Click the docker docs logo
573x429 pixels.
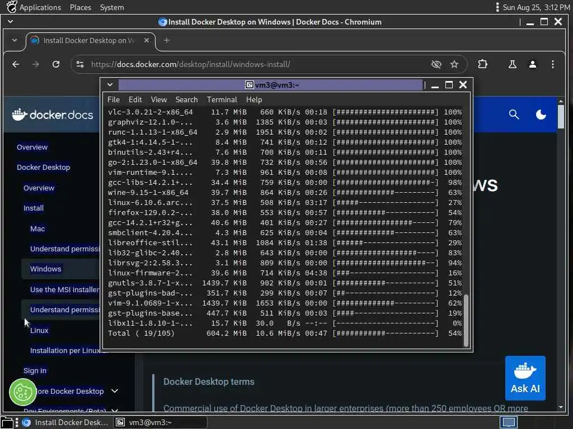pyautogui.click(x=52, y=115)
